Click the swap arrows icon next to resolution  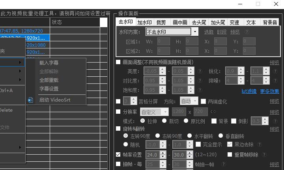pos(213,112)
